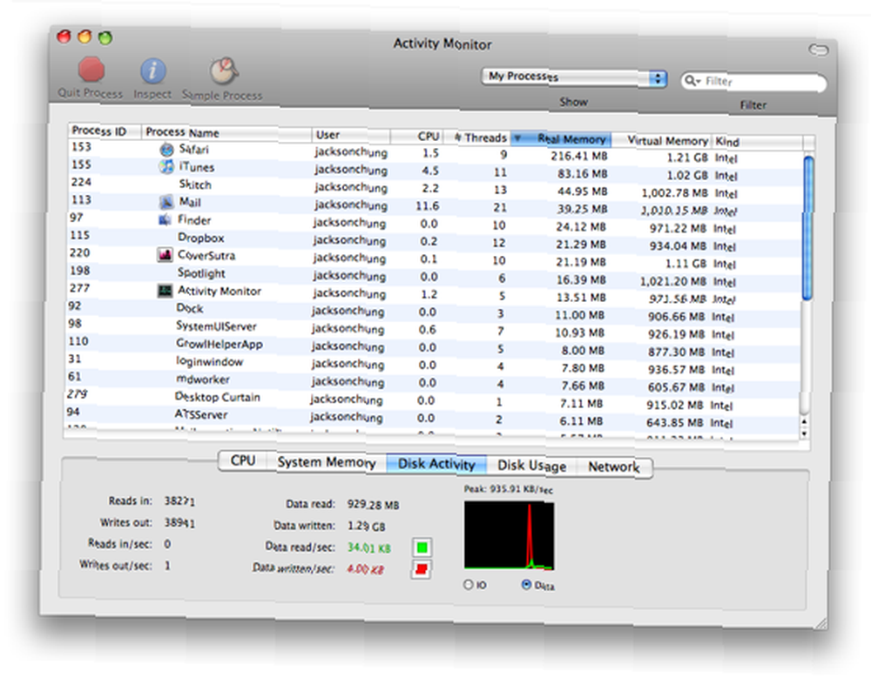Select the IO graph radio button
Viewport: 871px width, 678px height.
point(469,584)
